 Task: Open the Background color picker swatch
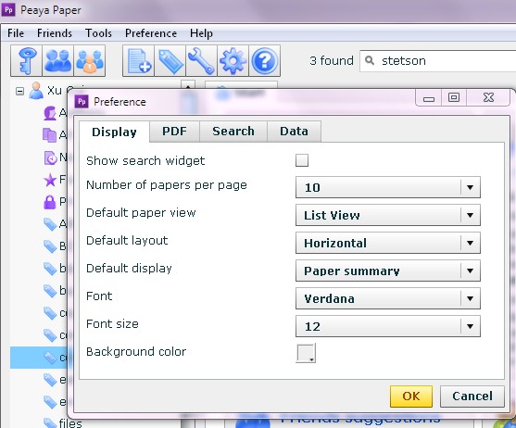point(306,353)
